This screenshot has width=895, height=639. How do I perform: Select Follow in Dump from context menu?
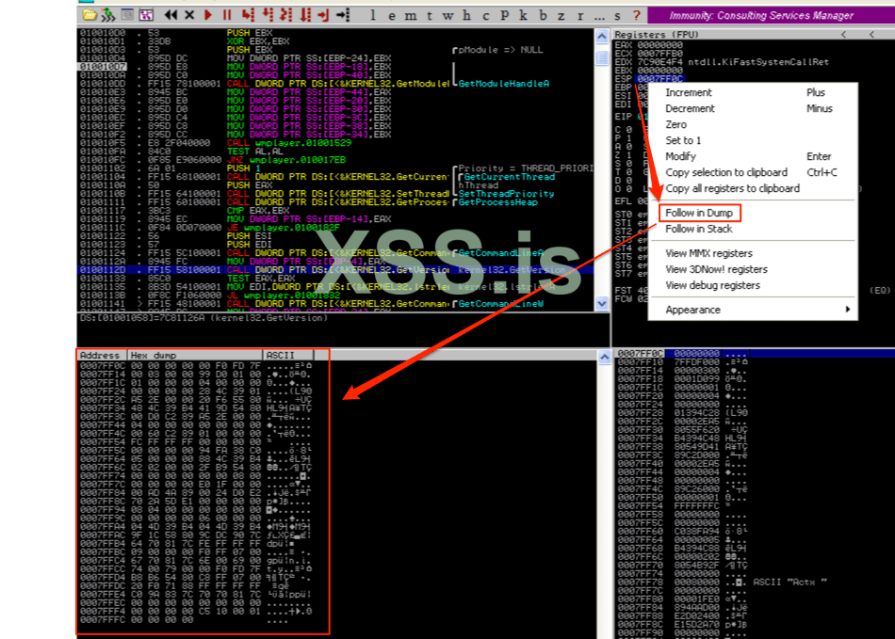[x=699, y=213]
